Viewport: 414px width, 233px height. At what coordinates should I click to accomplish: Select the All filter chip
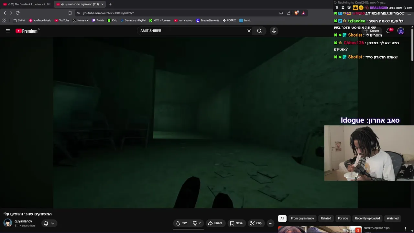tap(282, 218)
